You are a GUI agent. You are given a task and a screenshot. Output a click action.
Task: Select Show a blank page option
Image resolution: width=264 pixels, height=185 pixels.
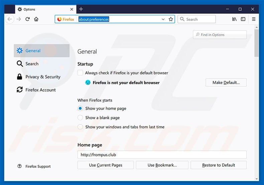tap(80, 118)
